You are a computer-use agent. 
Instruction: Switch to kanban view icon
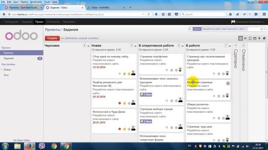pyautogui.click(x=240, y=38)
